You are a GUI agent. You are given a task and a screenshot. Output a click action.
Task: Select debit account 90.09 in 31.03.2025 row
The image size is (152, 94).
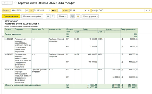pyautogui.click(x=77, y=39)
